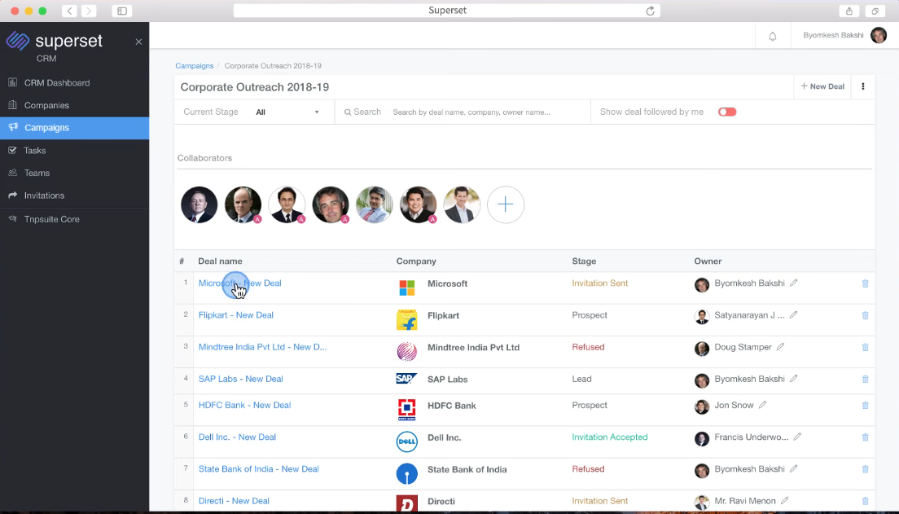Open CRM Dashboard in sidebar

pyautogui.click(x=75, y=82)
